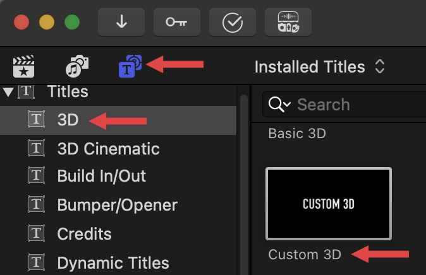Screen dimensions: 426x275
Task: Select the 3D titles category
Action: (x=68, y=119)
